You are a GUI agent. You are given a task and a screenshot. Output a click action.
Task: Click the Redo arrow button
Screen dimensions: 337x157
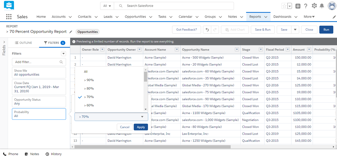point(215,30)
